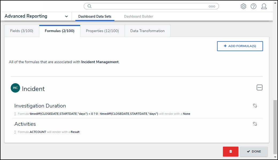Open the settings gear icon
The width and height of the screenshot is (278, 160).
tap(243, 6)
